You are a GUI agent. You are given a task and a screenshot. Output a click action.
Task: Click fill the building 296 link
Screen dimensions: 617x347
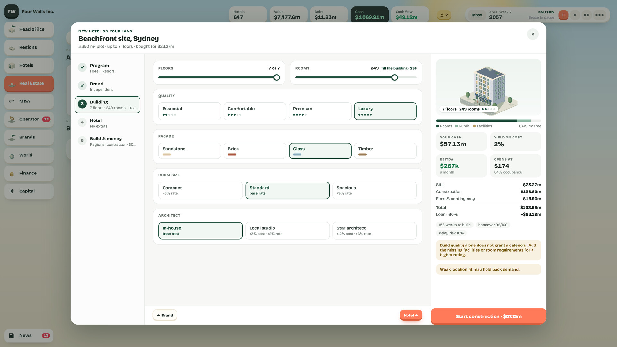399,68
